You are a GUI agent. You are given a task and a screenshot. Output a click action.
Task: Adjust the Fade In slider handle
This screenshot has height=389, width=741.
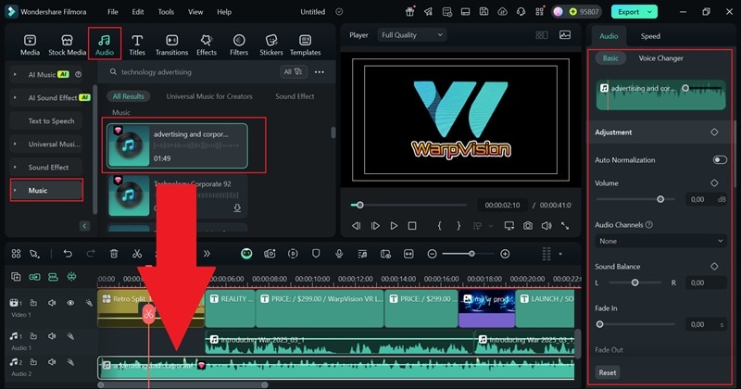click(599, 324)
